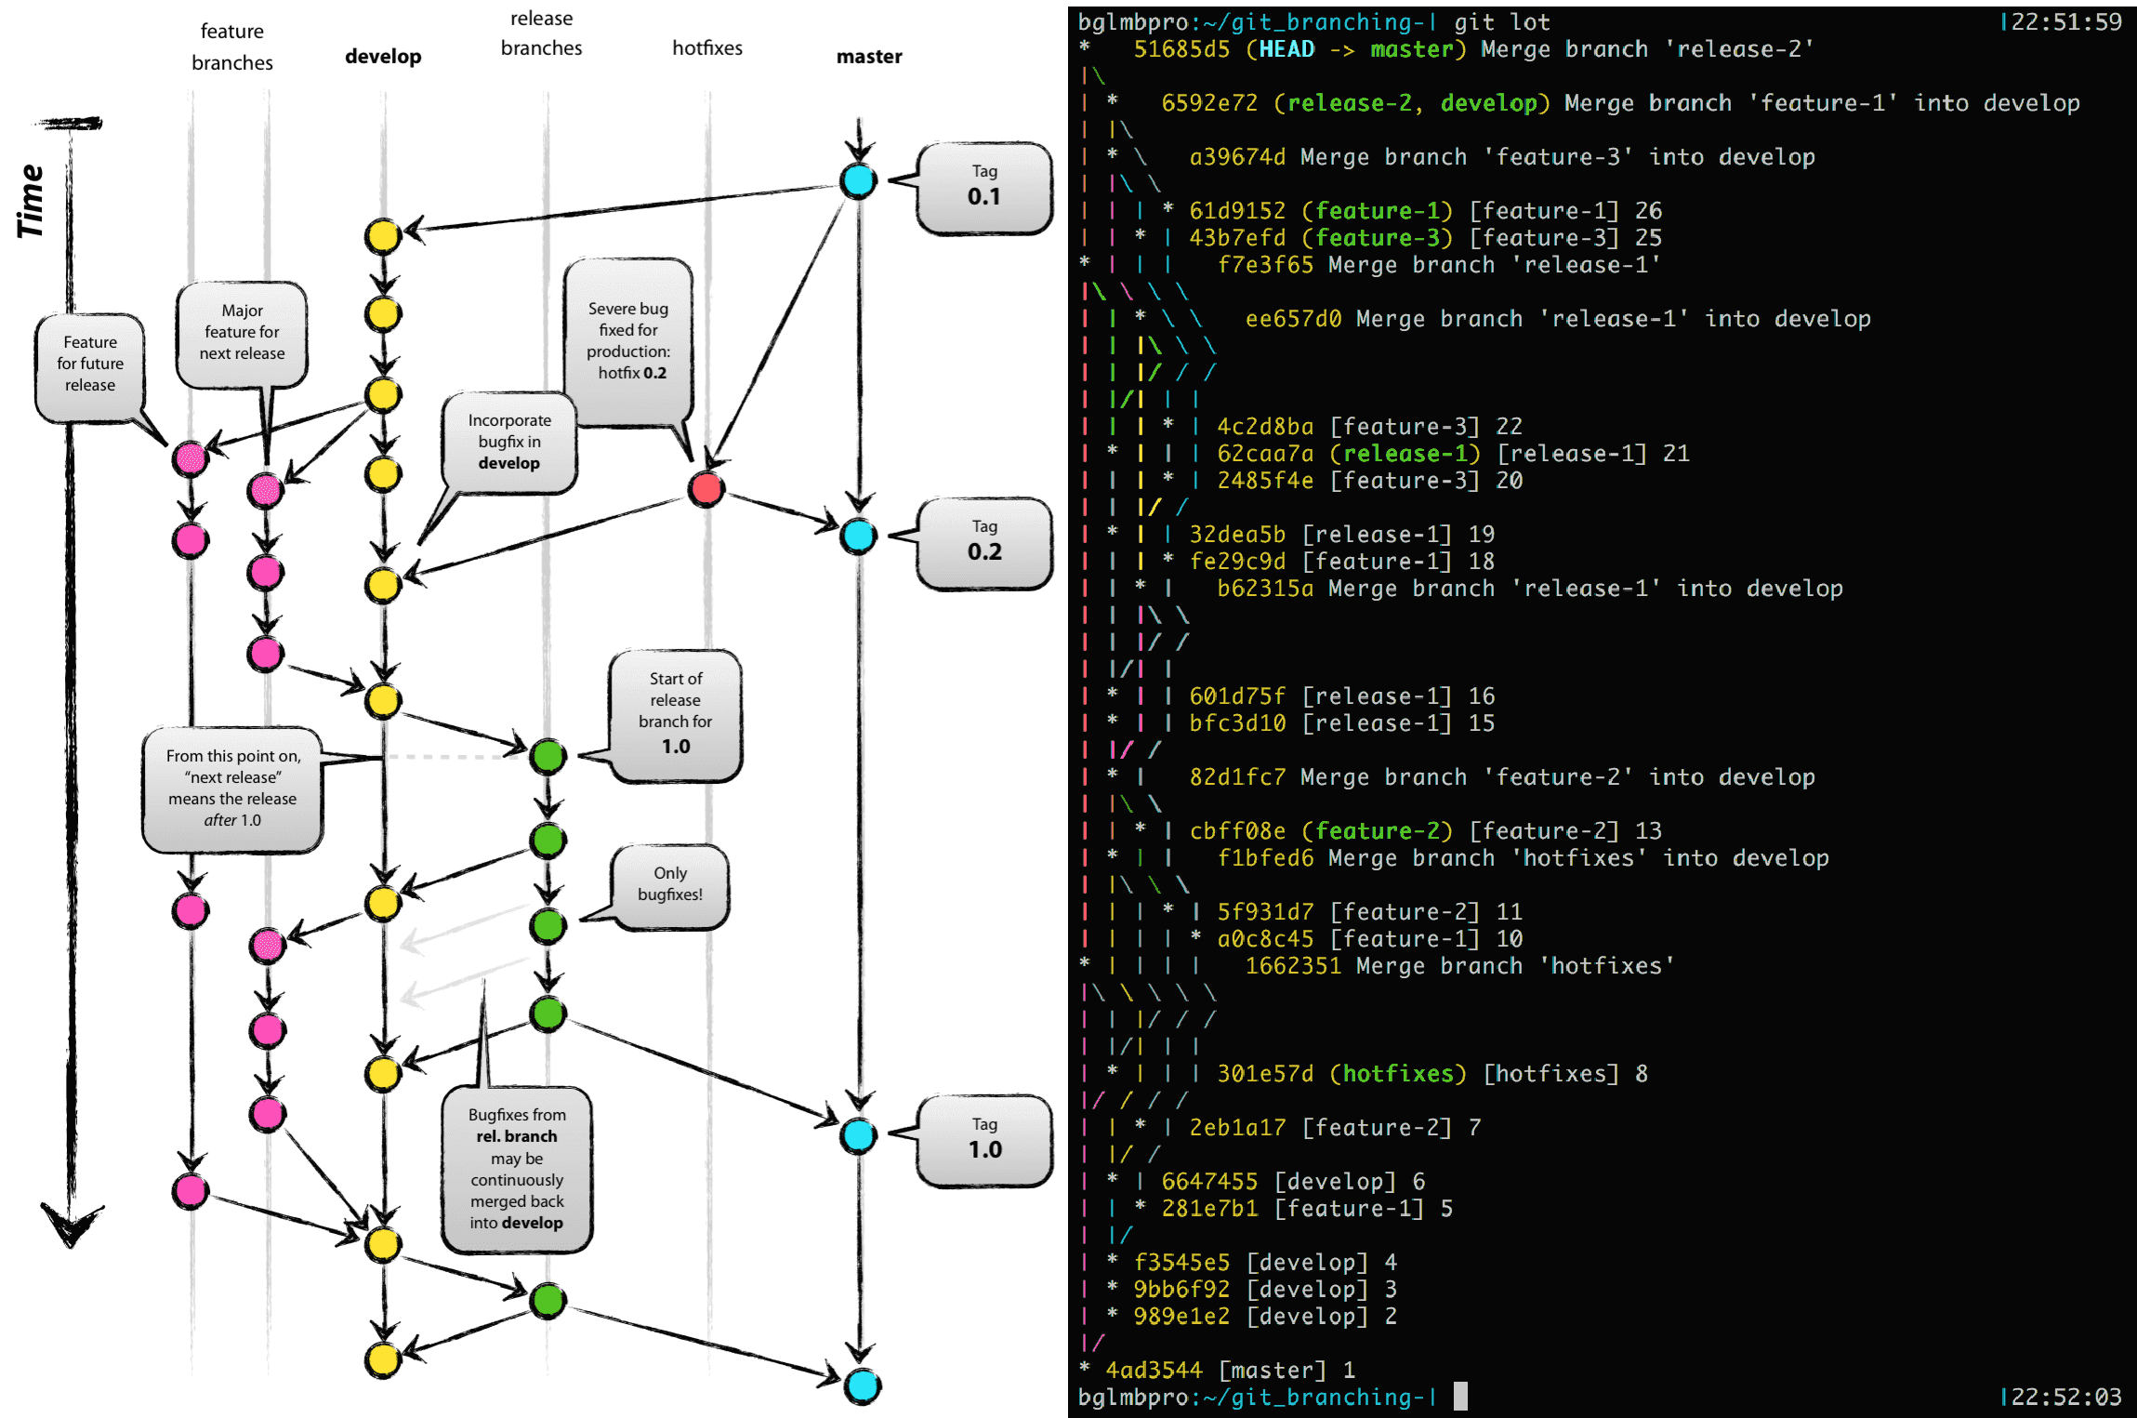
Task: Click commit line 4ad3544 [master] 1
Action: 1231,1370
